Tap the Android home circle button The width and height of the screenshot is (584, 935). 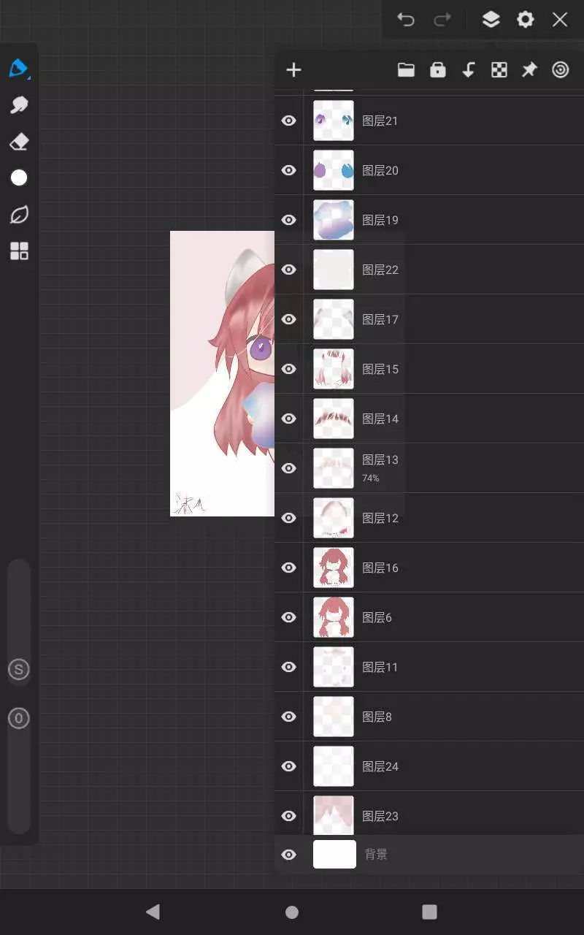[x=292, y=912]
